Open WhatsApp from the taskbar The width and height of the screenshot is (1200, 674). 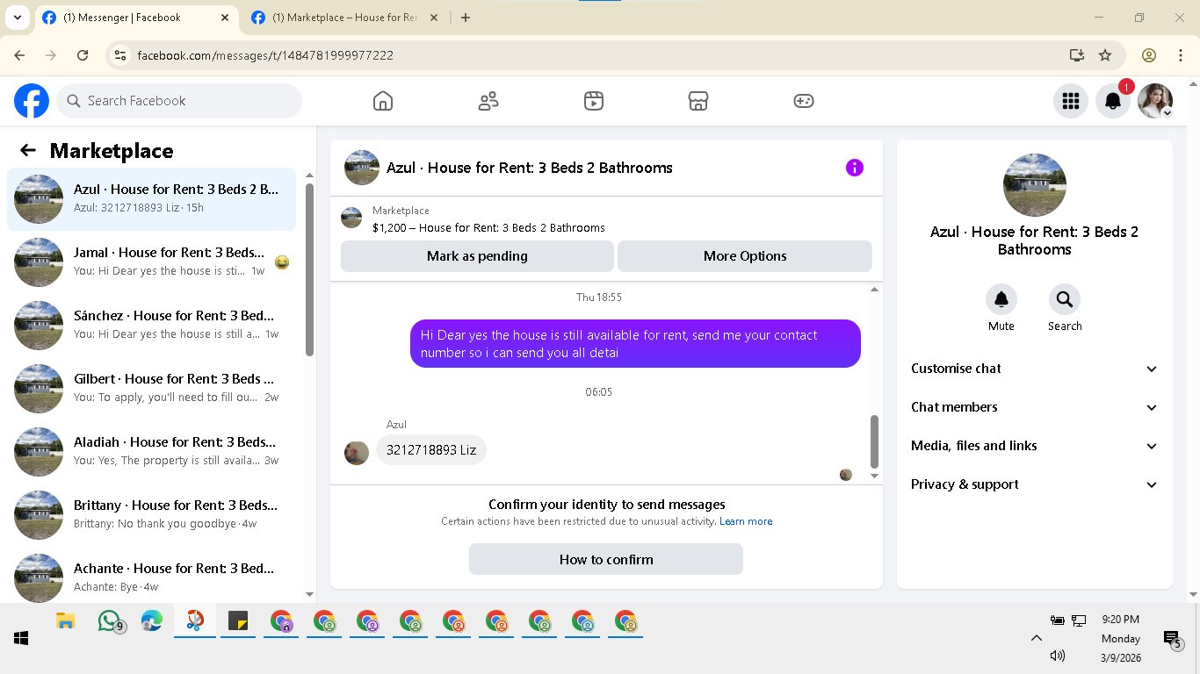tap(109, 621)
